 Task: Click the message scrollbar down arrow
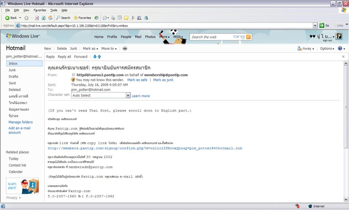pyautogui.click(x=346, y=199)
